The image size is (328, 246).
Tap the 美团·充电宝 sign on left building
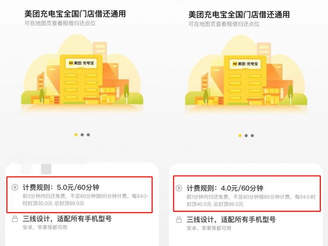click(81, 63)
